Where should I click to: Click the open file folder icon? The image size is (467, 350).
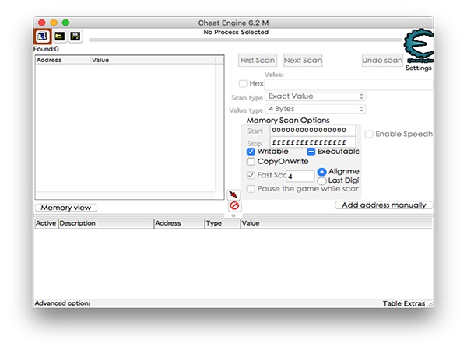60,37
